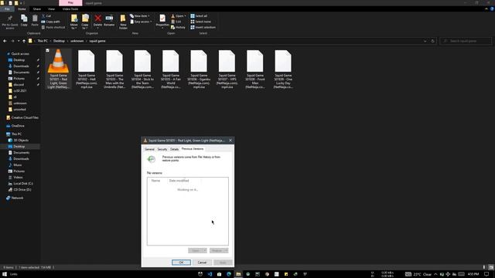
Task: Select OneDrive in navigation pane
Action: 18,126
